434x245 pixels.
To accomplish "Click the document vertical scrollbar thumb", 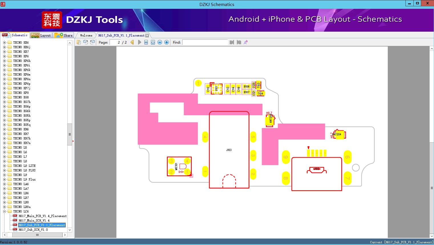I will (x=432, y=188).
